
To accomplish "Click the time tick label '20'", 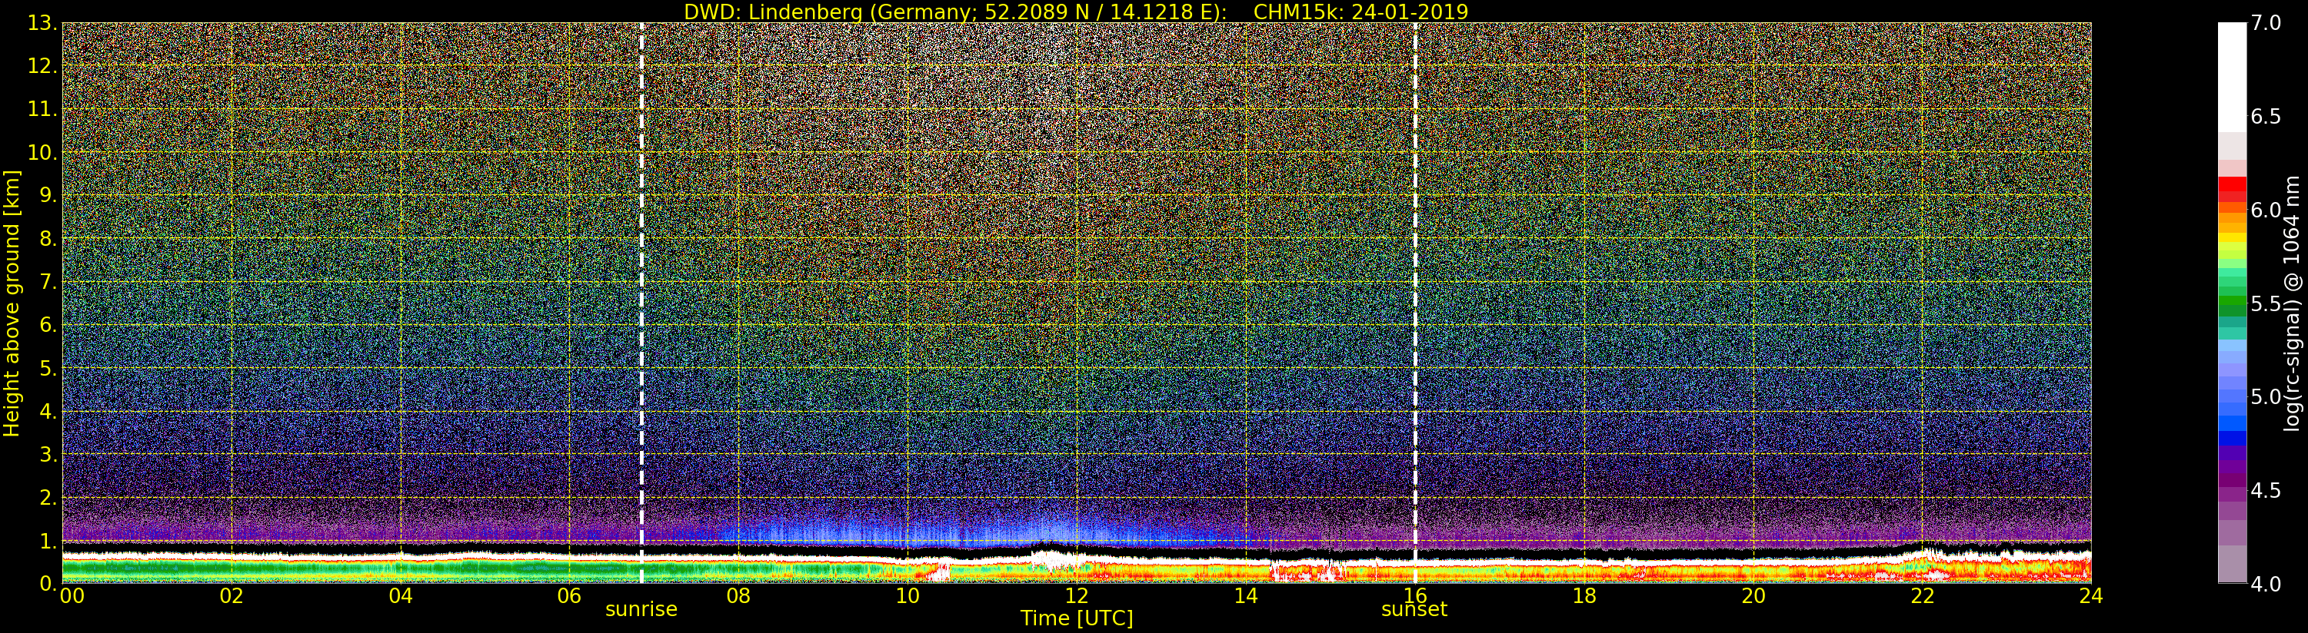I will (1753, 596).
